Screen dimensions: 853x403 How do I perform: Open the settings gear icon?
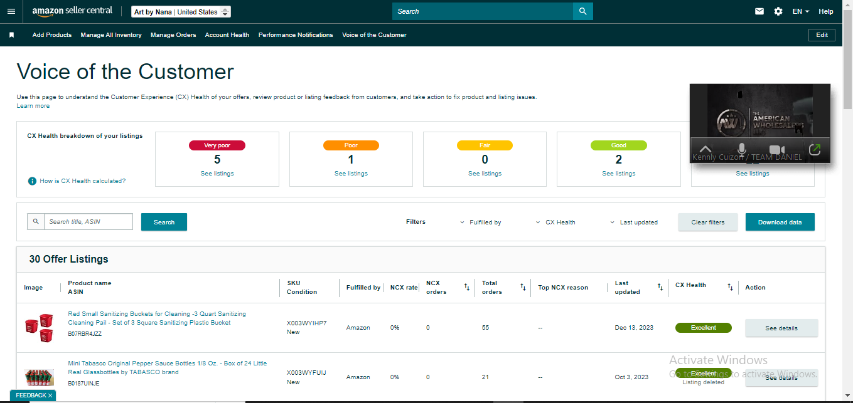[778, 11]
